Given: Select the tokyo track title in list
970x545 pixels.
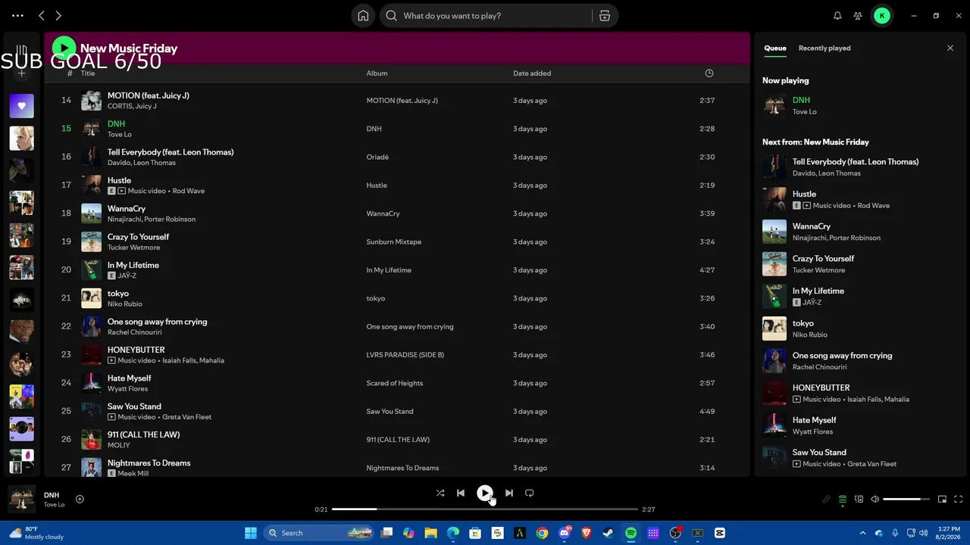Looking at the screenshot, I should point(118,294).
